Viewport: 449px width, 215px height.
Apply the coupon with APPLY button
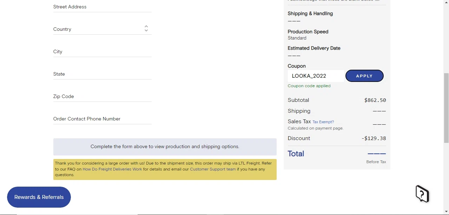(x=364, y=76)
